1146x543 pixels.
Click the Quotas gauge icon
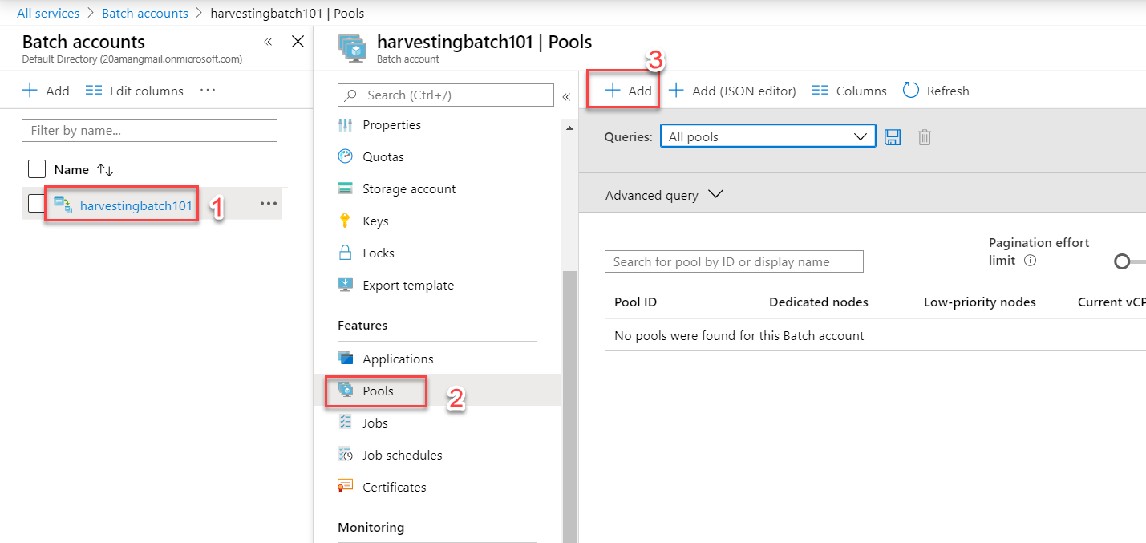(346, 156)
